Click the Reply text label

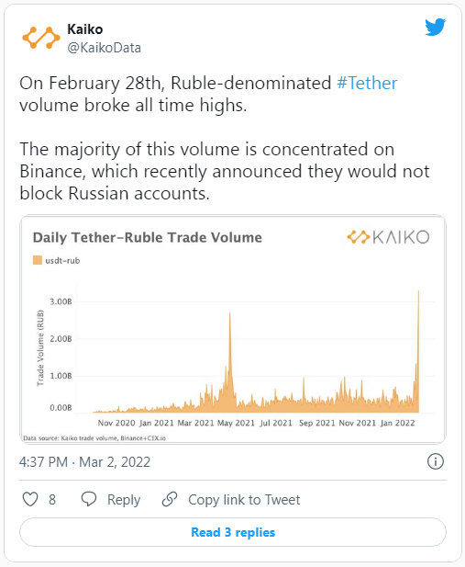point(124,500)
